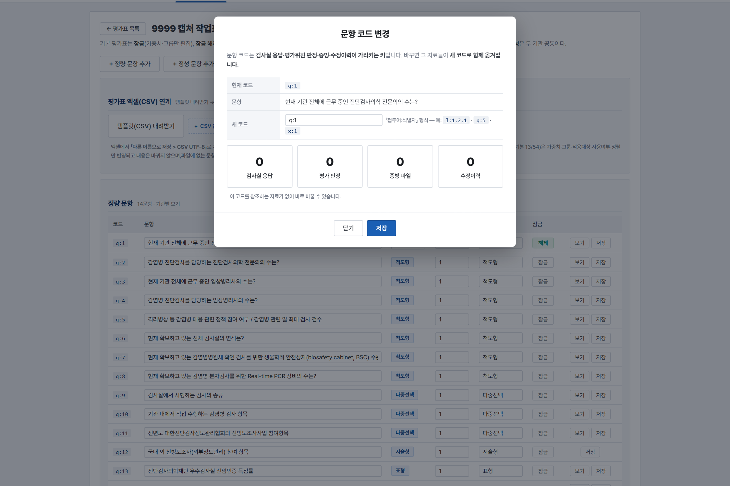The width and height of the screenshot is (730, 486).
Task: Open the 척도형 dropdown in row q:2
Action: 501,262
